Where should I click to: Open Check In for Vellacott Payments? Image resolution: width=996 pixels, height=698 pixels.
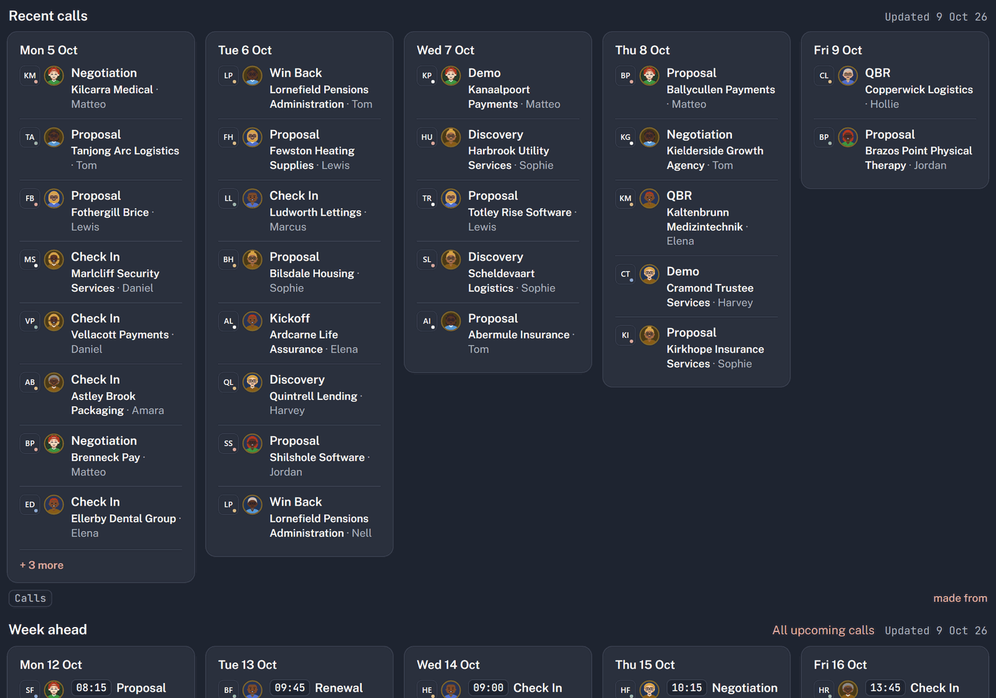point(101,333)
